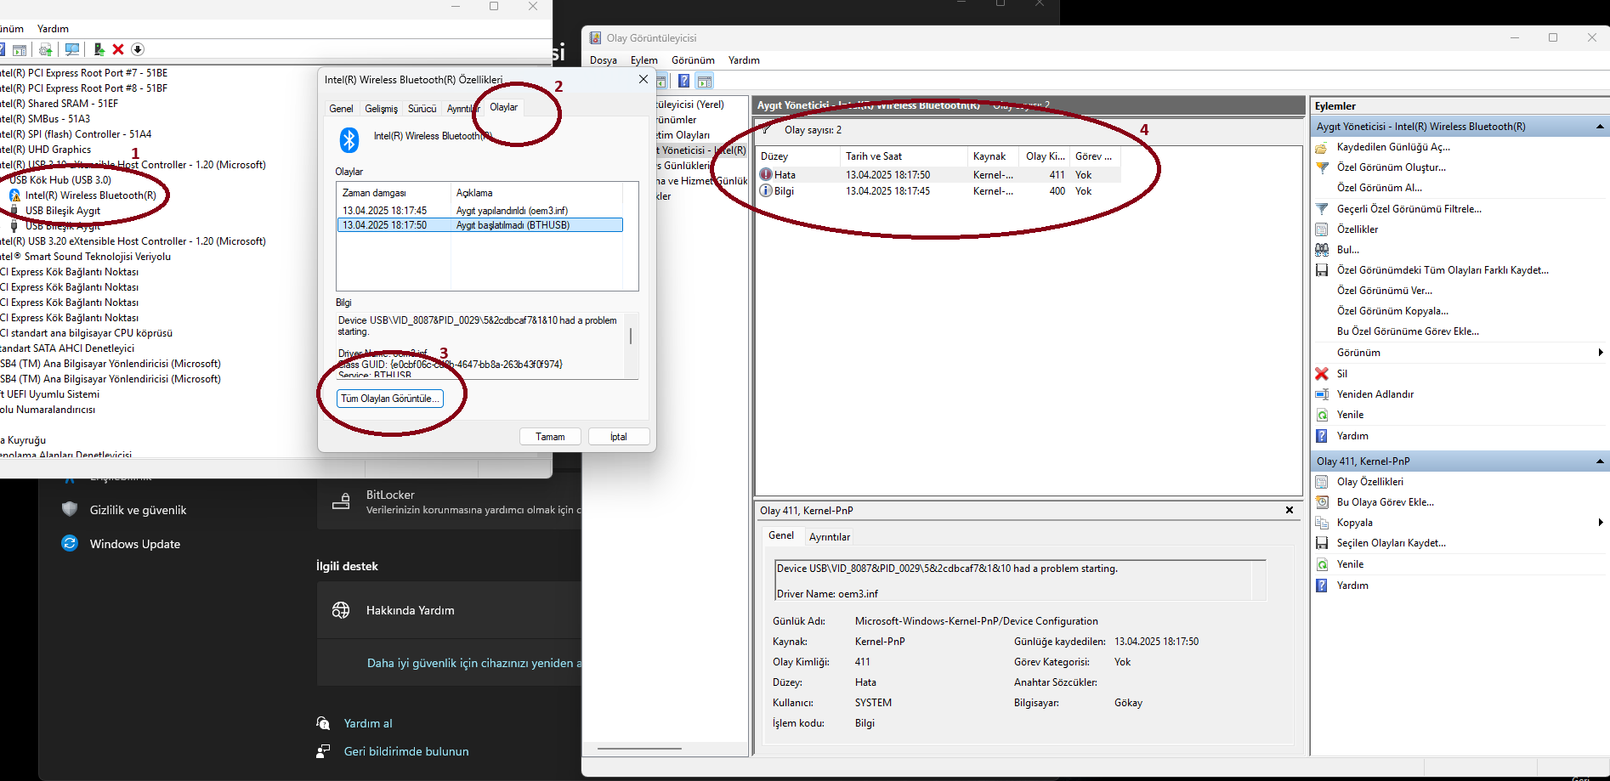Viewport: 1610px width, 781px height.
Task: Click the Daha iyi güvenlik için cihazınızı link
Action: (474, 663)
